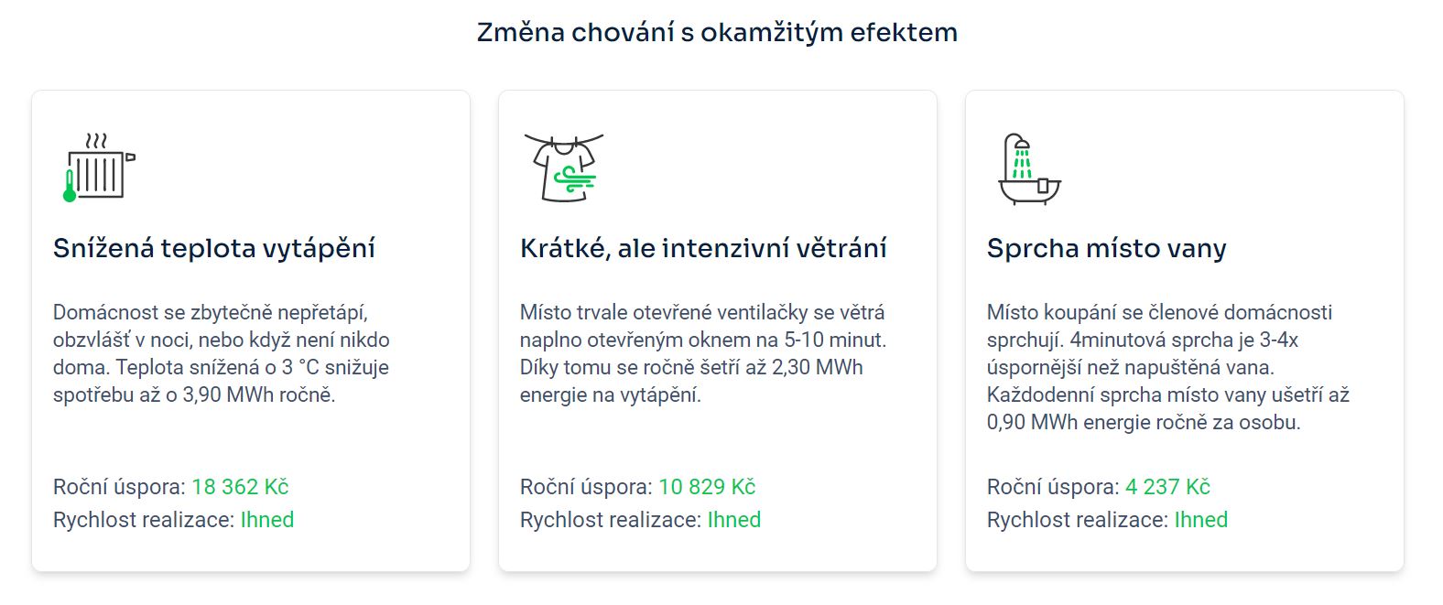The width and height of the screenshot is (1443, 605).
Task: Click "Ihned" in the shower card
Action: (x=1201, y=520)
